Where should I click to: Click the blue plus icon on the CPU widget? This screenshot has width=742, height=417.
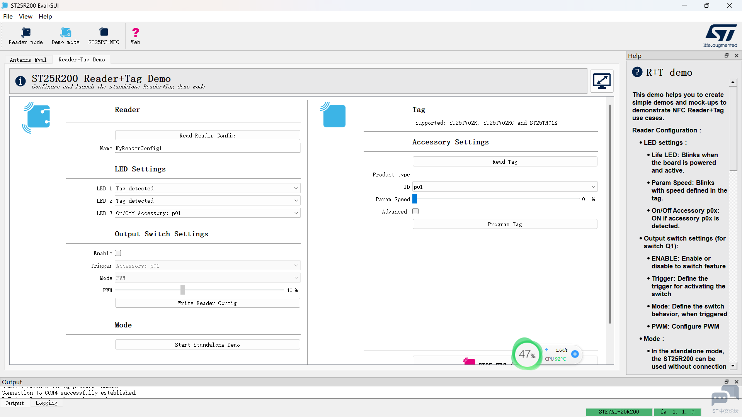(x=575, y=354)
